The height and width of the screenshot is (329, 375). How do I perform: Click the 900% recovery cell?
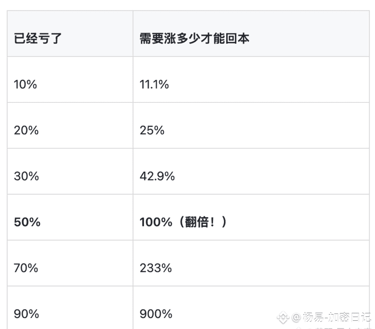[156, 314]
